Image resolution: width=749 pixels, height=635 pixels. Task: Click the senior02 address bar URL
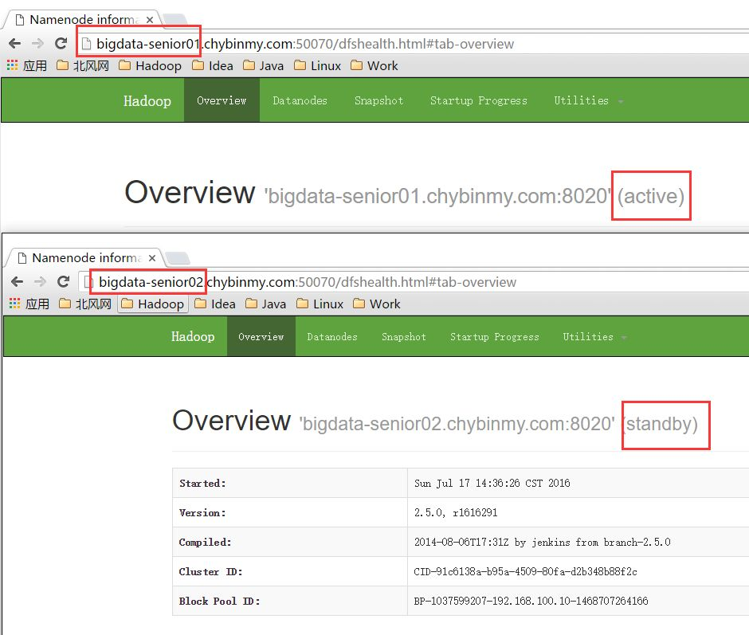307,282
